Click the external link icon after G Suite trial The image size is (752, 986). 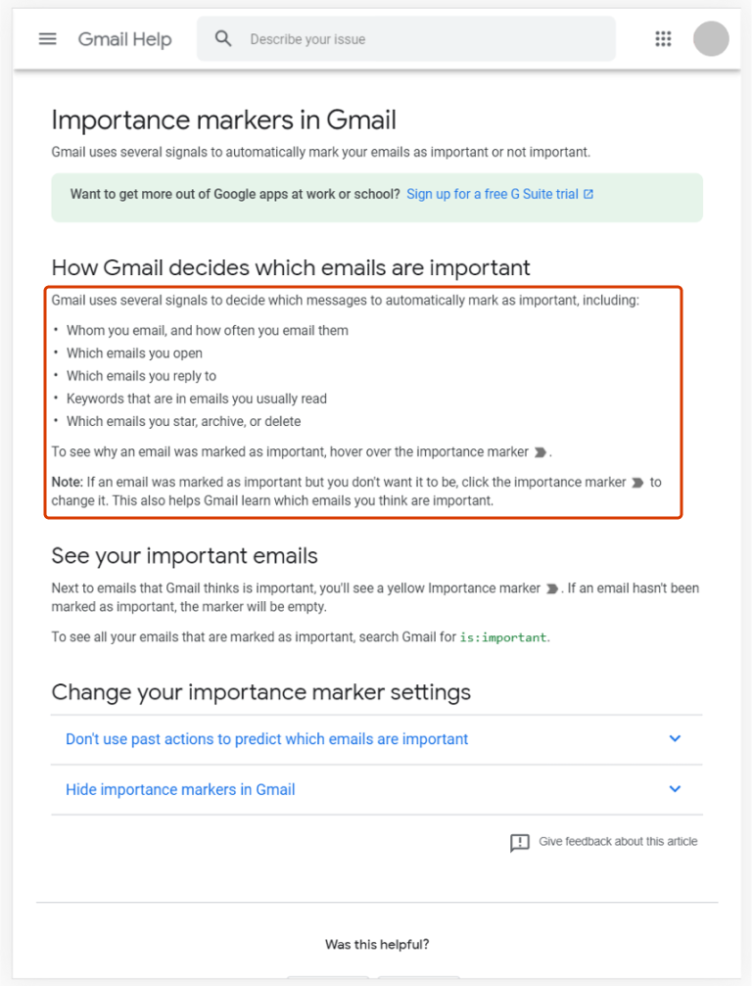click(x=588, y=194)
